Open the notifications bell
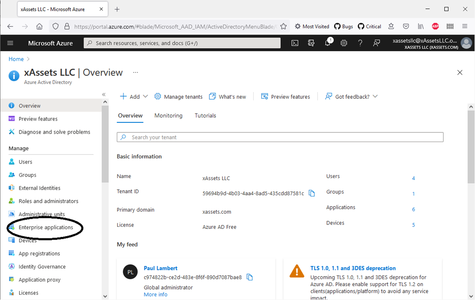 click(327, 43)
